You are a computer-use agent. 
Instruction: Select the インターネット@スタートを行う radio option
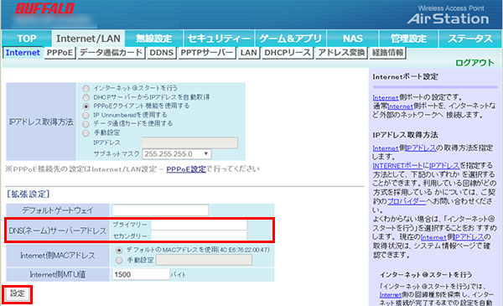86,88
